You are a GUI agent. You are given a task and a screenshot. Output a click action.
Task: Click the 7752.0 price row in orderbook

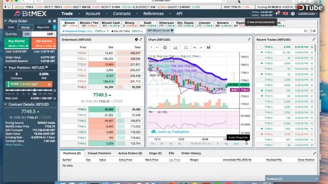click(x=102, y=64)
